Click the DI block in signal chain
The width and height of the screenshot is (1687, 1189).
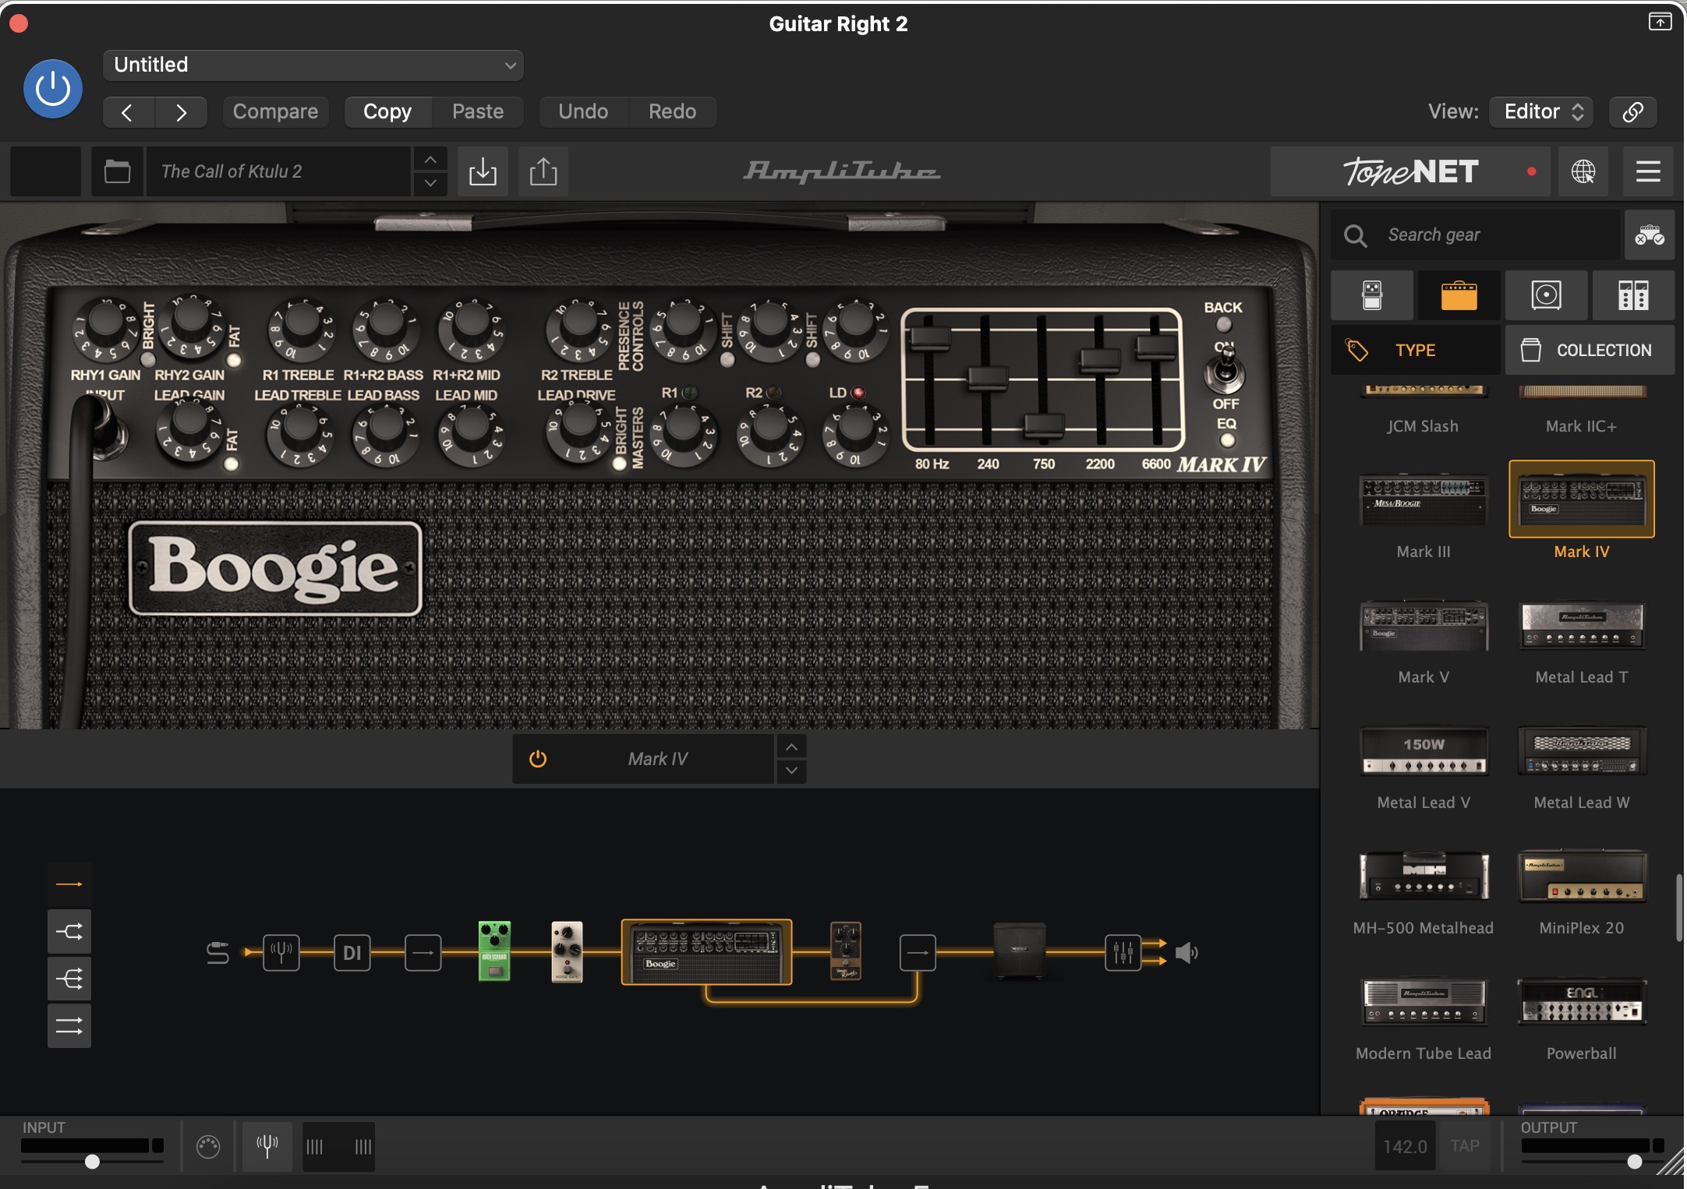tap(352, 952)
